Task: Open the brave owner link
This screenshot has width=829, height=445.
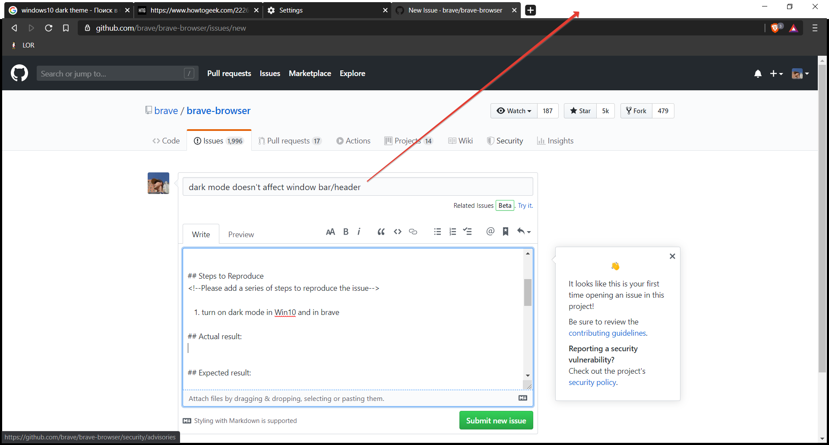Action: pos(166,111)
